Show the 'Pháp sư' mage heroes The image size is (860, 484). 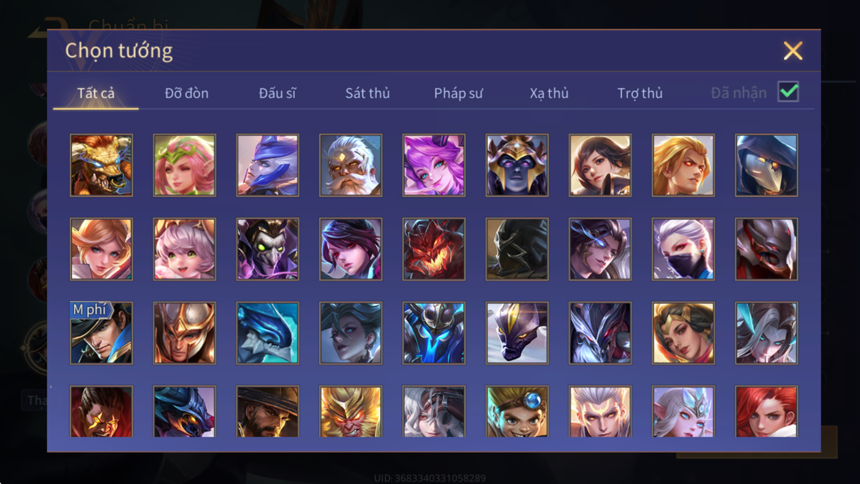pos(458,93)
